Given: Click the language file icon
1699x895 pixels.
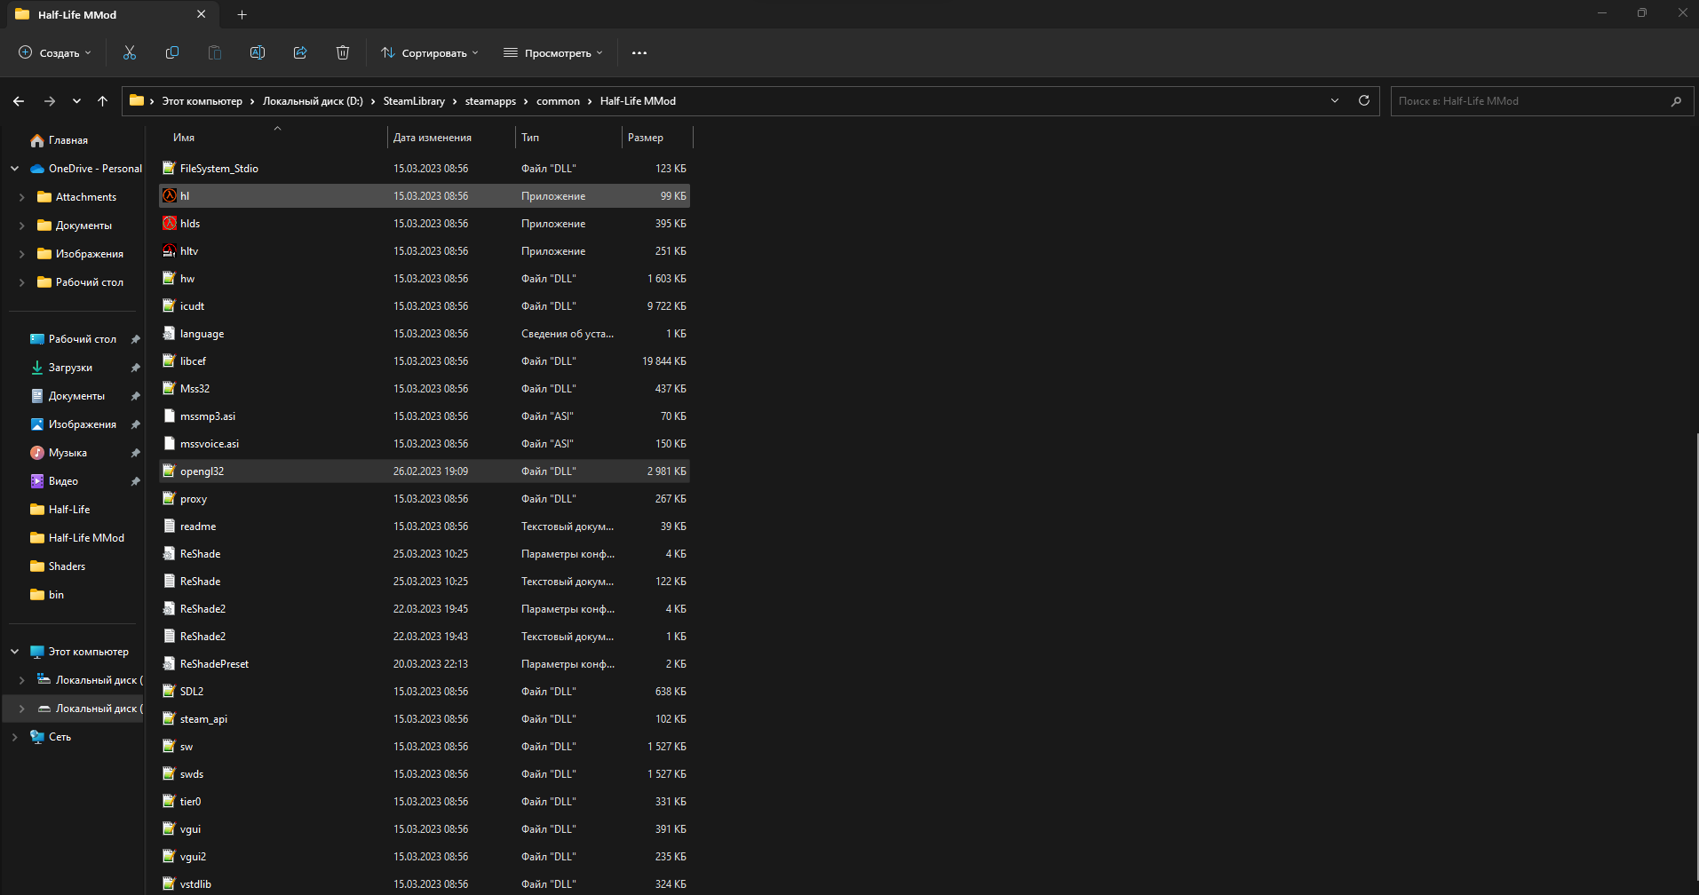Looking at the screenshot, I should click(170, 333).
